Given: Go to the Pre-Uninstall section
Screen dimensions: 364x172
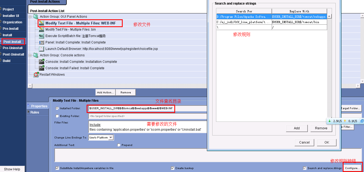Looking at the screenshot, I should (x=13, y=48).
